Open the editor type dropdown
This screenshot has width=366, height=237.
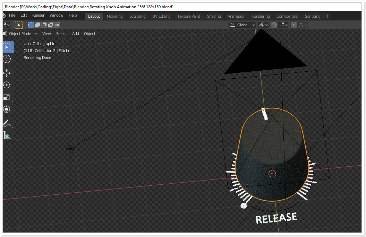[x=6, y=25]
